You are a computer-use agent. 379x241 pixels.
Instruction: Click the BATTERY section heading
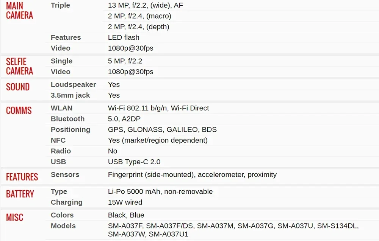(20, 194)
